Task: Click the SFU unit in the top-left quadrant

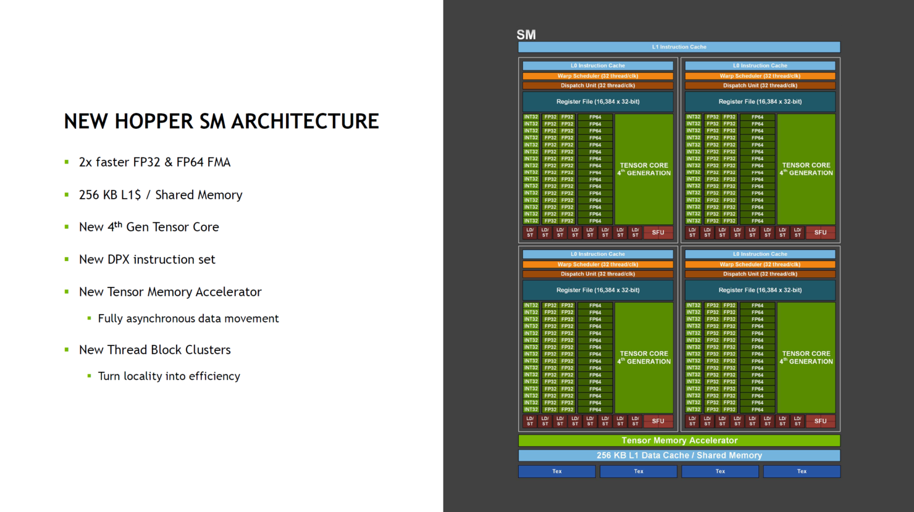Action: point(657,232)
